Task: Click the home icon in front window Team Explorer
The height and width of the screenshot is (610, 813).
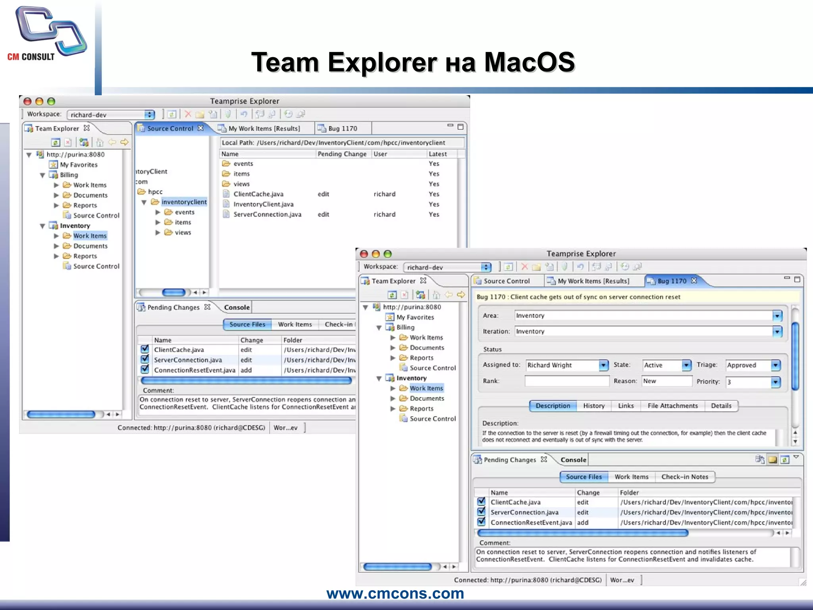Action: [x=436, y=295]
